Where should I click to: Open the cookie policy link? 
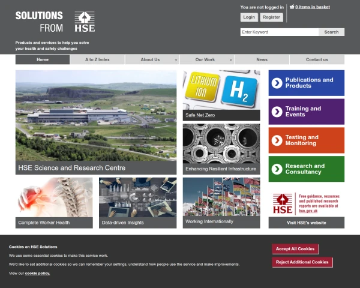(37, 274)
